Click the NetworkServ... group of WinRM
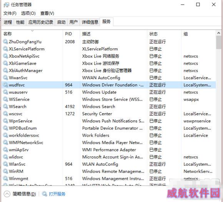This screenshot has height=202, width=223. 198,171
